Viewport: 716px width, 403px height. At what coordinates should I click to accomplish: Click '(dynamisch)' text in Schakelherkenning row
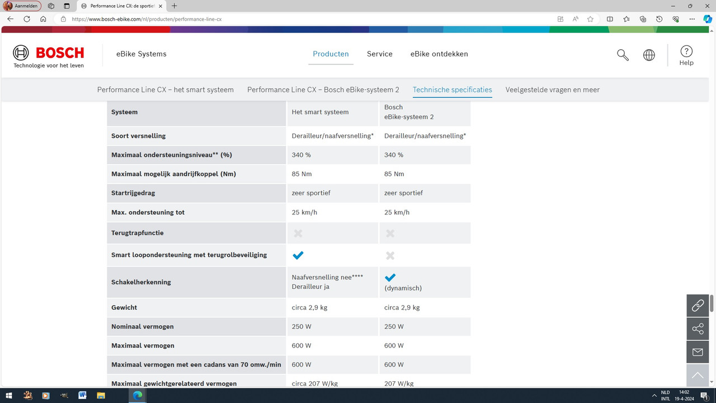403,288
